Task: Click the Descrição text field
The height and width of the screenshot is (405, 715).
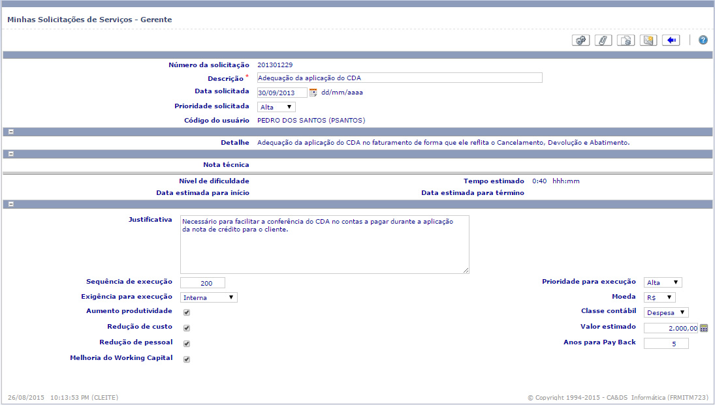Action: coord(400,78)
